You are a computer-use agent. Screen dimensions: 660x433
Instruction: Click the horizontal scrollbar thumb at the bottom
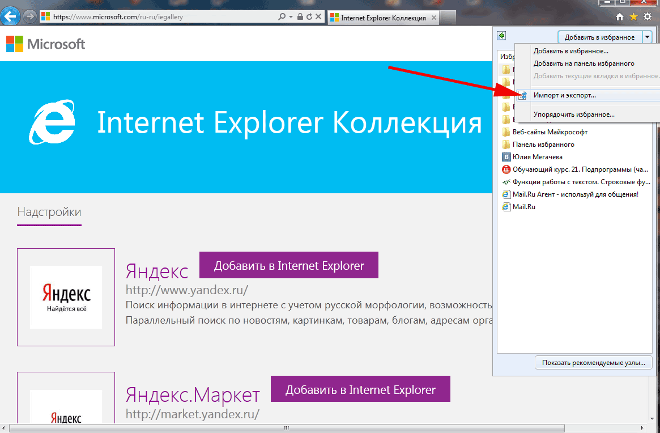point(286,428)
